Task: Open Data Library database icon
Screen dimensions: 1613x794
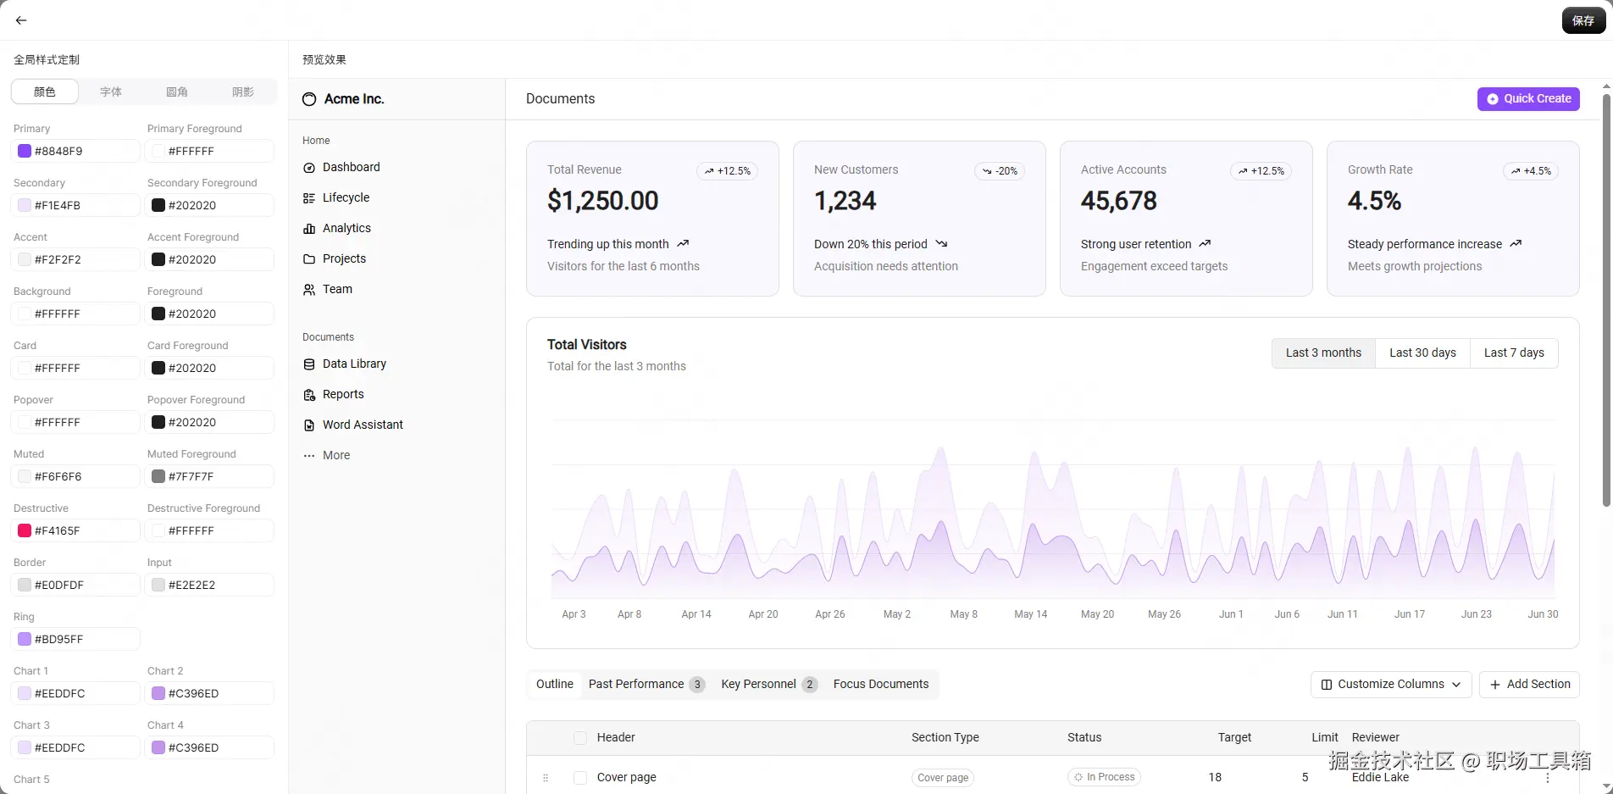Action: coord(309,364)
